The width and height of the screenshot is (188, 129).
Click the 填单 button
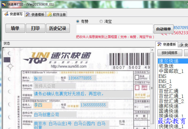click(15, 28)
